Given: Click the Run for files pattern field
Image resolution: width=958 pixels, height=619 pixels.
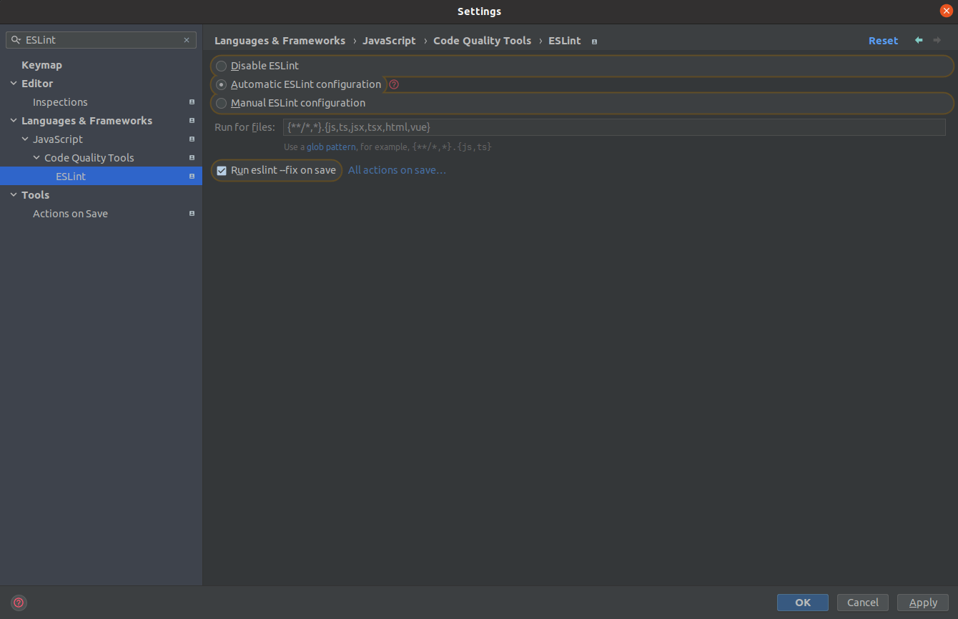Looking at the screenshot, I should click(614, 127).
